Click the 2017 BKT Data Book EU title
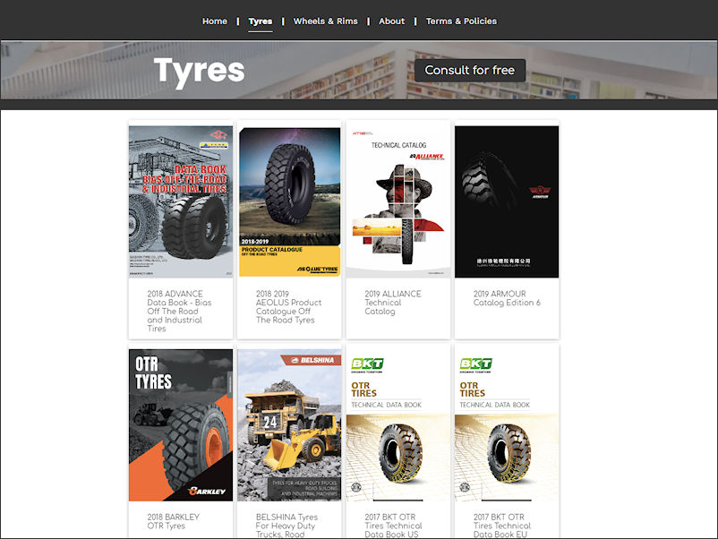 pos(502,526)
